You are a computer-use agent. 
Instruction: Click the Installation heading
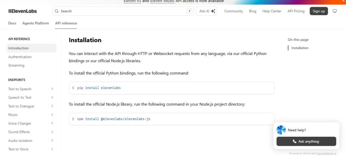[x=85, y=40]
